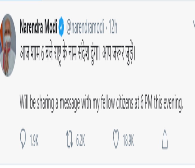Open Narendra Modi's profile photo
Image resolution: width=195 pixels, height=168 pixels.
pos(8,45)
